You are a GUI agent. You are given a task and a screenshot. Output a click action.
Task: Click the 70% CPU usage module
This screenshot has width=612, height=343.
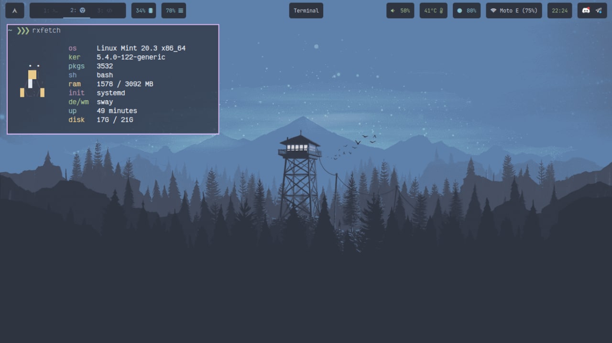tap(174, 10)
